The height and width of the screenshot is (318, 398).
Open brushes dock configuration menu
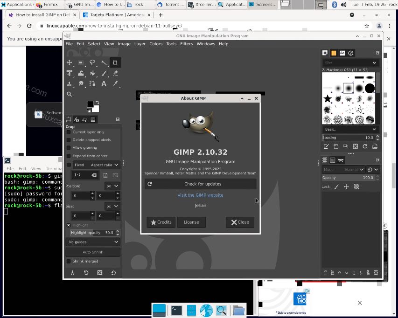pyautogui.click(x=377, y=53)
